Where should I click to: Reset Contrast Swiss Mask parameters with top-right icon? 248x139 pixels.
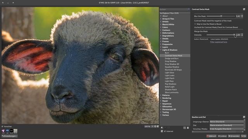[244, 9]
